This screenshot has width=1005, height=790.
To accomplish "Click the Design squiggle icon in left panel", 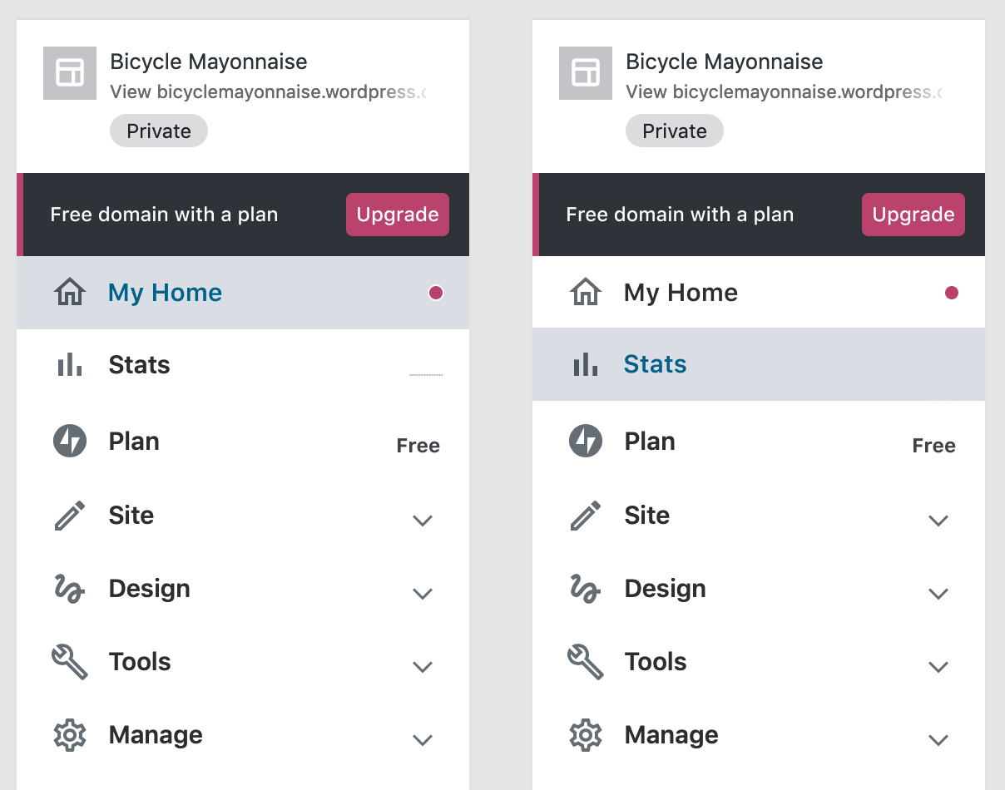I will (x=70, y=589).
